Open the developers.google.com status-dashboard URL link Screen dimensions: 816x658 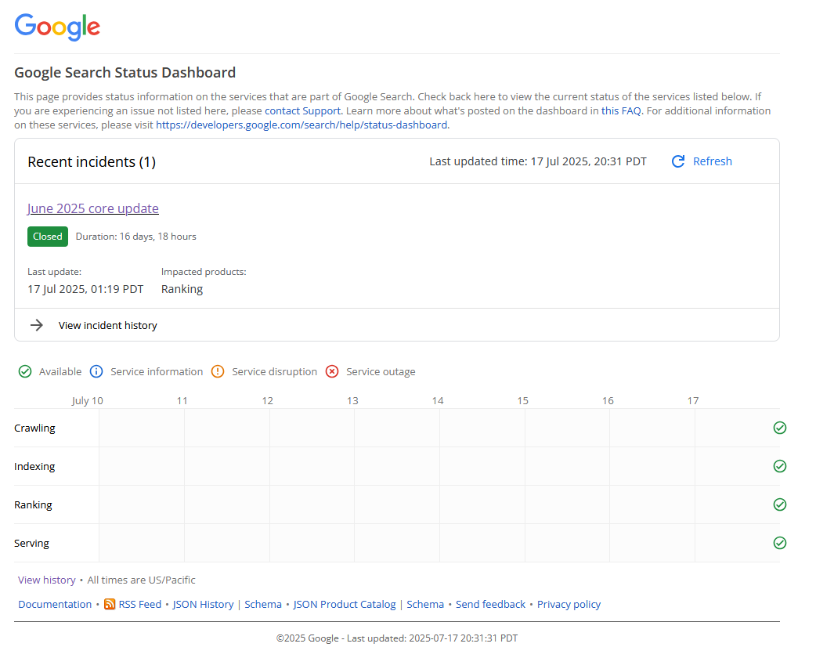pos(301,125)
